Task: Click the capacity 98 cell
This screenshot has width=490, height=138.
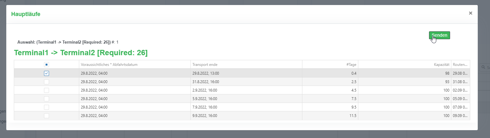Action: point(446,73)
